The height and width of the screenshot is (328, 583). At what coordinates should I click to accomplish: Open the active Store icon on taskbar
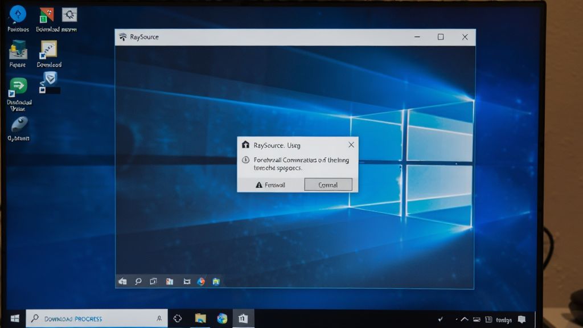(x=243, y=319)
